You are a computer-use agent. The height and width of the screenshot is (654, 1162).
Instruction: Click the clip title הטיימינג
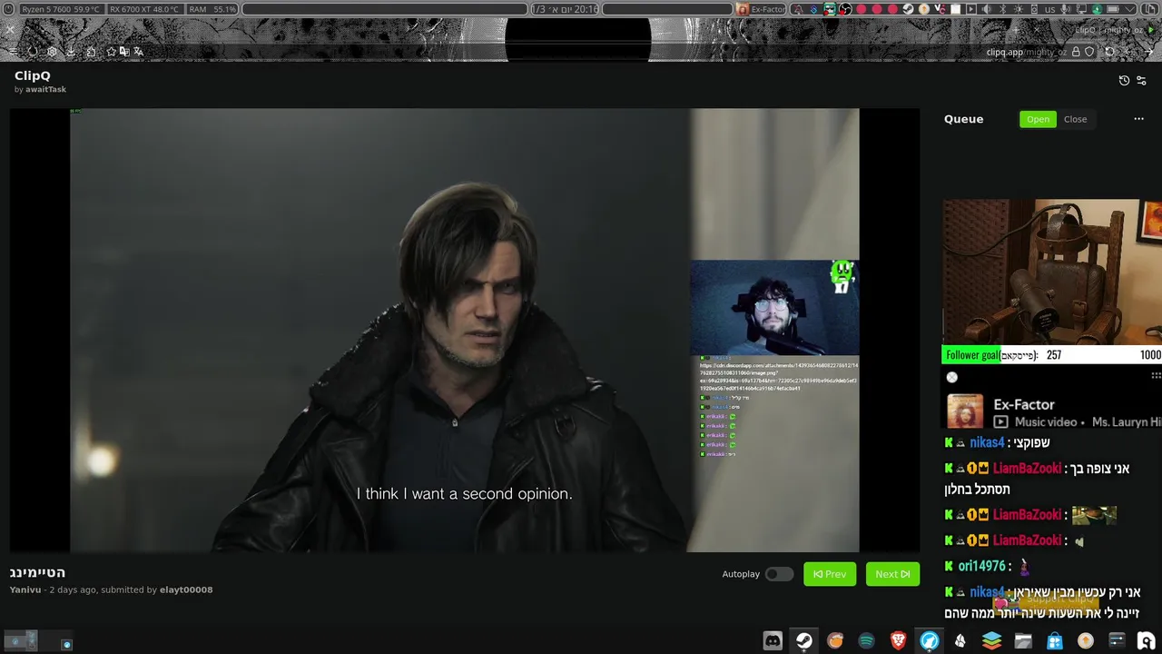(37, 572)
